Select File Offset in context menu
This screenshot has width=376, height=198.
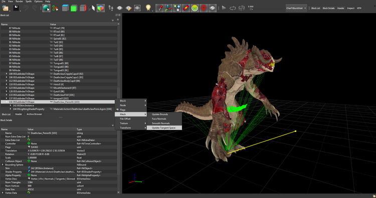click(x=131, y=118)
